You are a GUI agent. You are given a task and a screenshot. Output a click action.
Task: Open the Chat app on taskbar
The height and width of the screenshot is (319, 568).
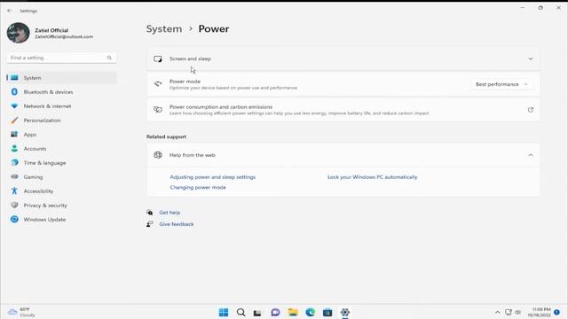[275, 312]
